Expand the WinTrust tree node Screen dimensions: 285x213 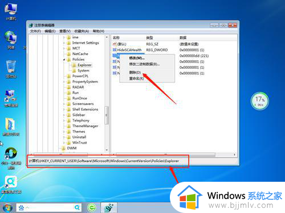click(64, 143)
